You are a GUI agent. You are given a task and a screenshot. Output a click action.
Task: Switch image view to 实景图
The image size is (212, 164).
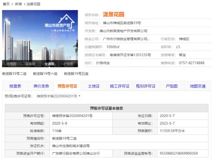tap(30, 64)
